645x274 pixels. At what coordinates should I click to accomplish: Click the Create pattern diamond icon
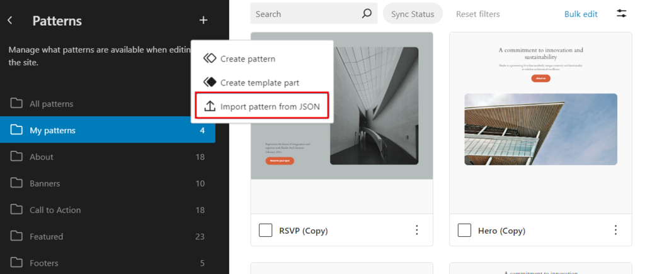click(x=210, y=58)
